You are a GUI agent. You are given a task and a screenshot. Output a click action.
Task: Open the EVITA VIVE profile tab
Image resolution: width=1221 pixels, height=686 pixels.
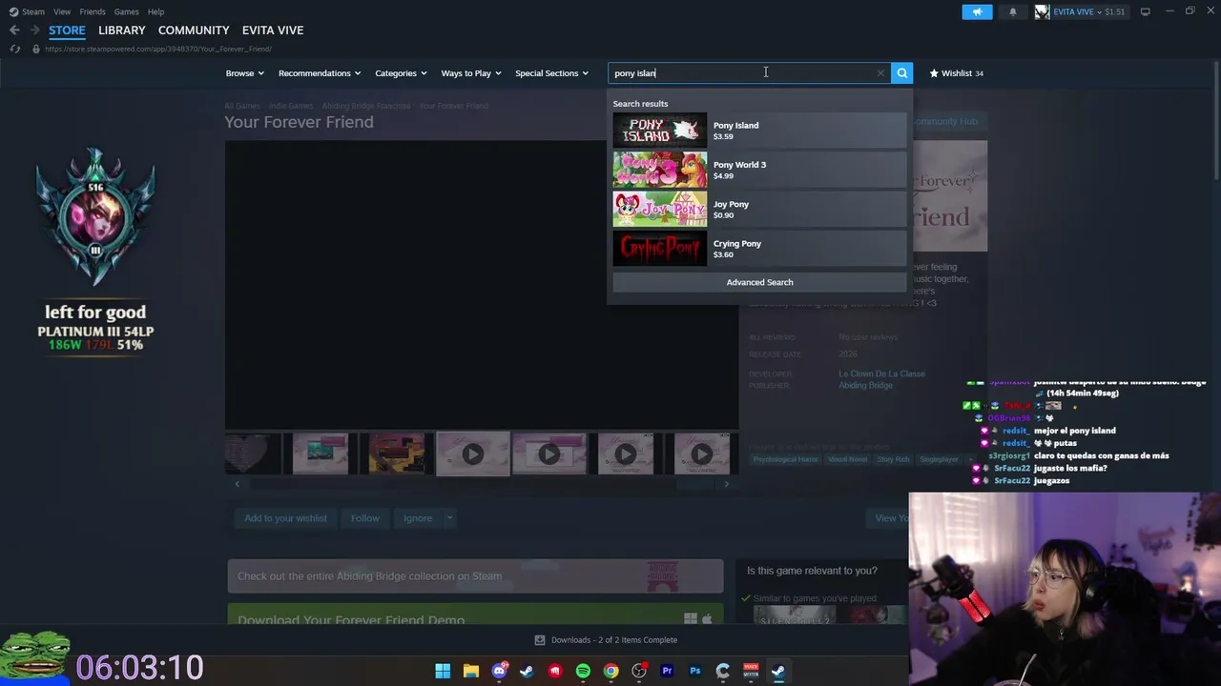coord(273,30)
